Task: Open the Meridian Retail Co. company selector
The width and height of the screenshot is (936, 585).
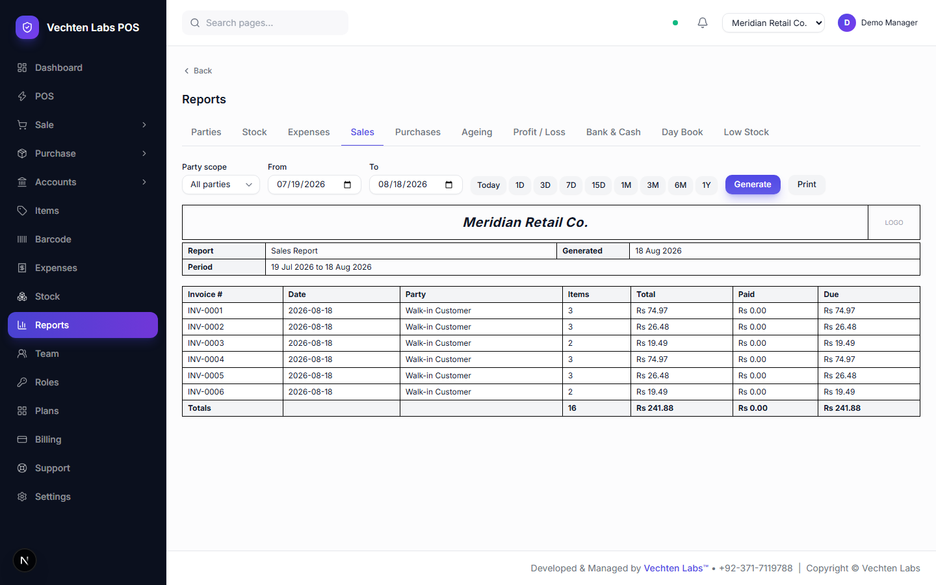Action: (x=773, y=23)
